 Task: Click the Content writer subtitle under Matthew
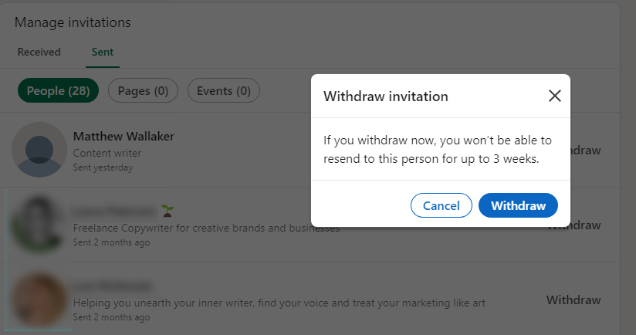107,154
